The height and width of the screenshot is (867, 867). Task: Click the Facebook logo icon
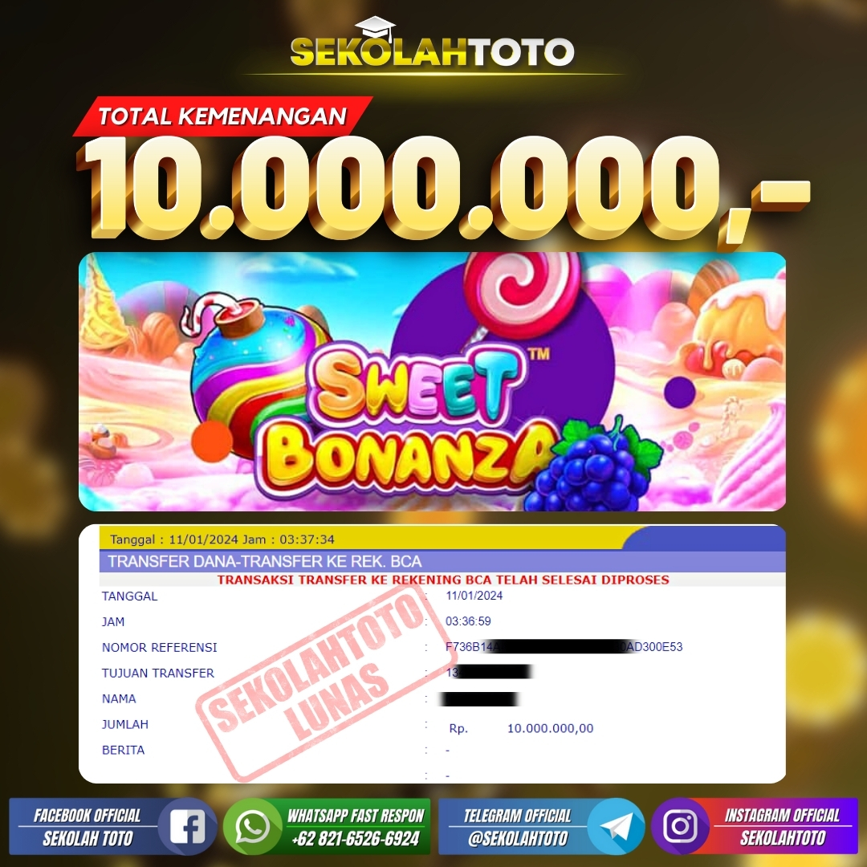(187, 826)
